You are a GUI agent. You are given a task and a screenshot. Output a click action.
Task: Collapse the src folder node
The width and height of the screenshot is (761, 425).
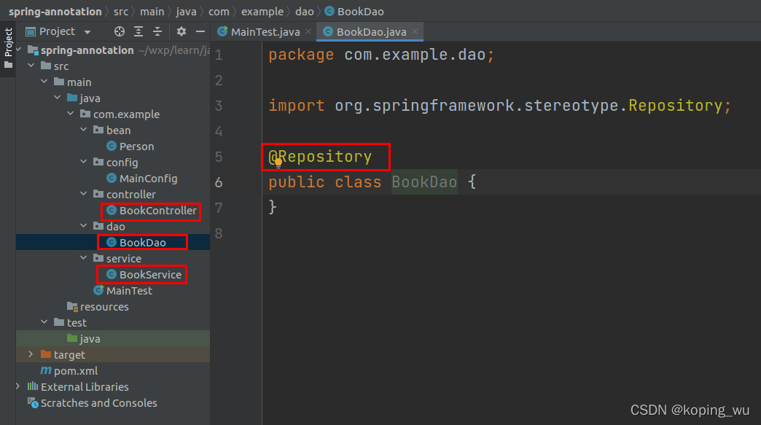tap(31, 66)
